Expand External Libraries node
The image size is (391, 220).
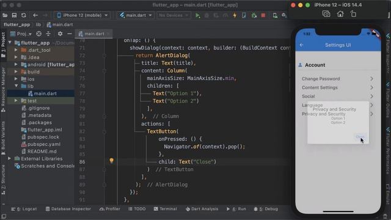tap(10, 158)
